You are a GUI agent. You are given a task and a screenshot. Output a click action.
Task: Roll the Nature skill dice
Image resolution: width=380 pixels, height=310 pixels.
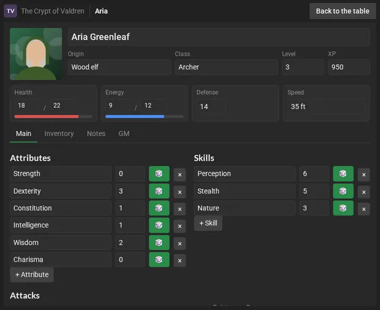tap(343, 208)
